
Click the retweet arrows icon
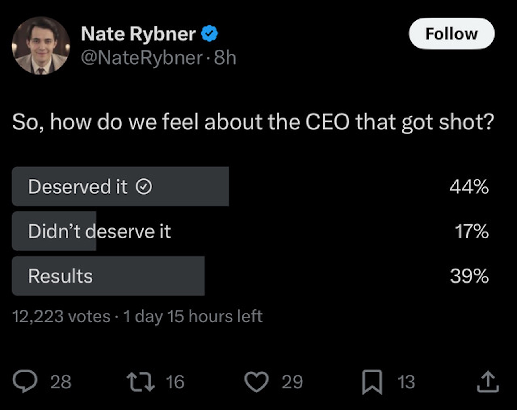[141, 382]
